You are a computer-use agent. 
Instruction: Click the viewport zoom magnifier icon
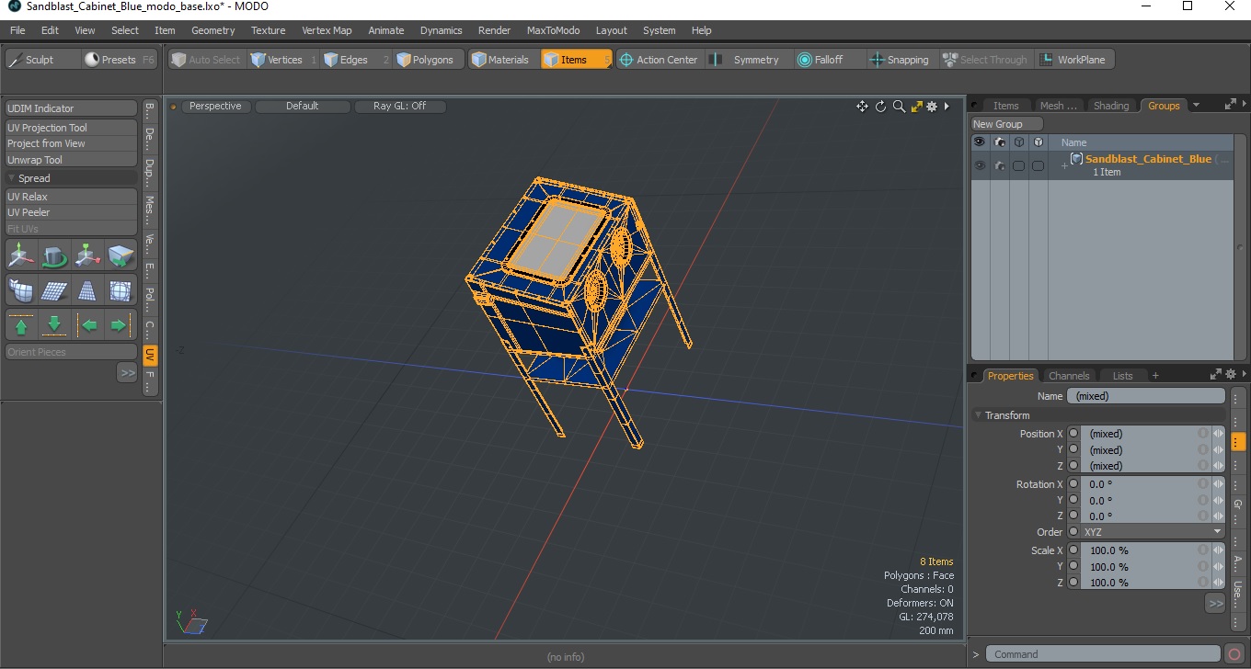[x=899, y=107]
